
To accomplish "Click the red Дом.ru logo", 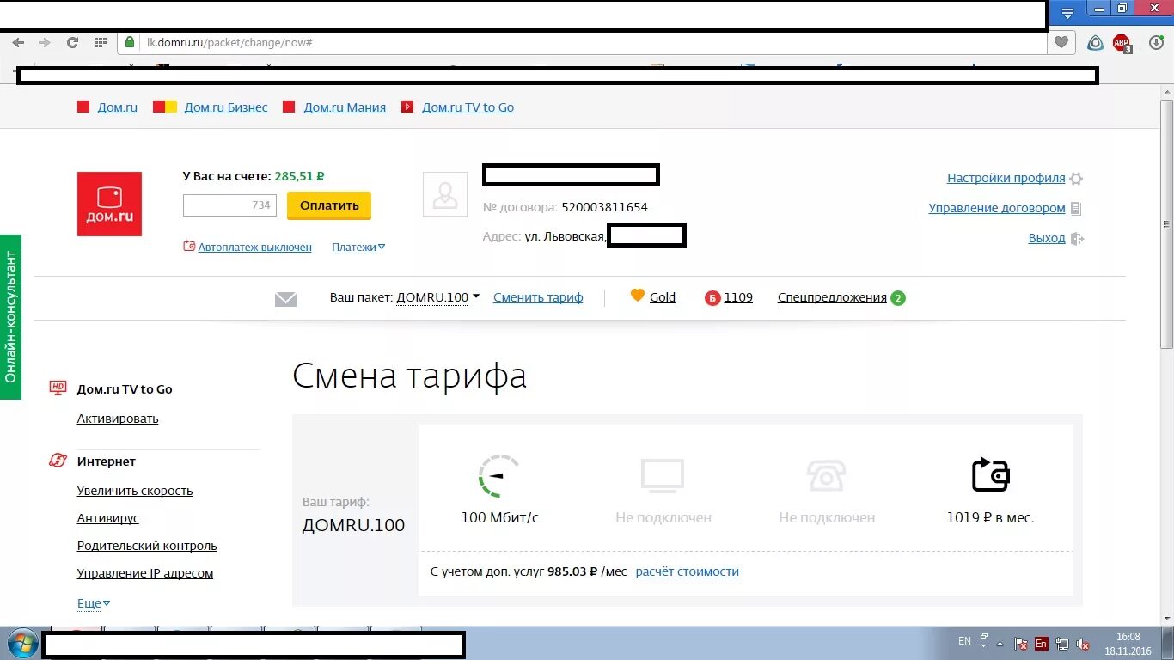I will pyautogui.click(x=109, y=204).
